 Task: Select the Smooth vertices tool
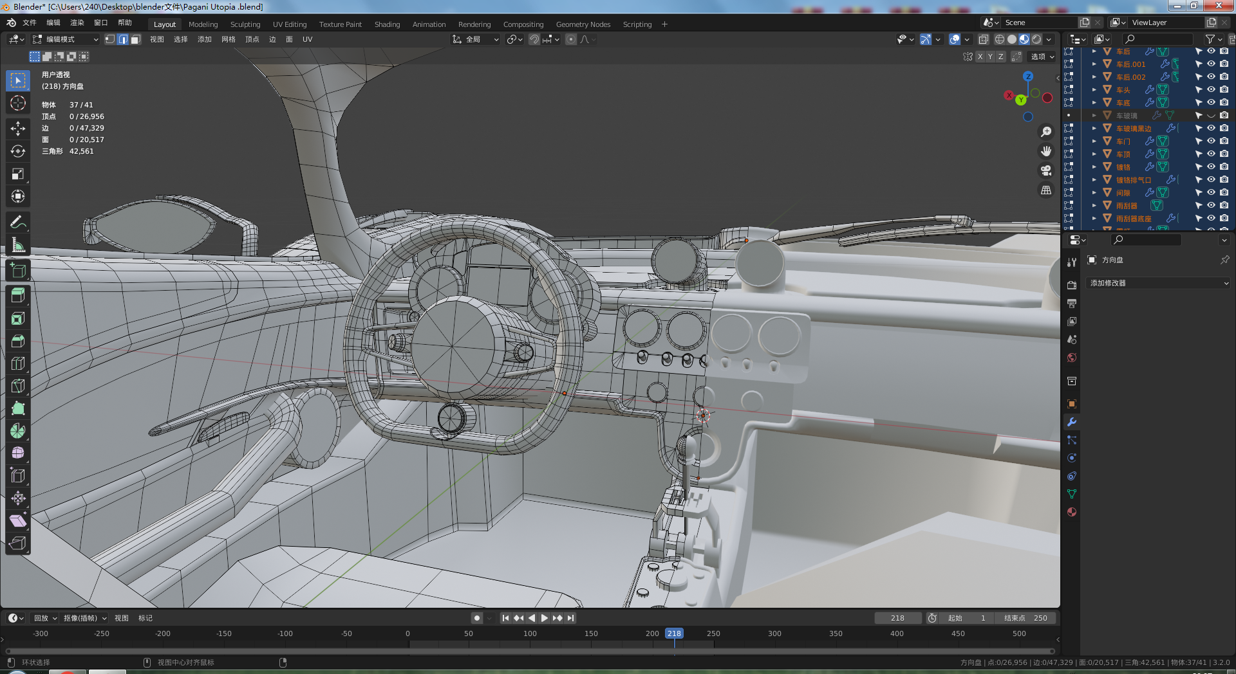pyautogui.click(x=18, y=453)
